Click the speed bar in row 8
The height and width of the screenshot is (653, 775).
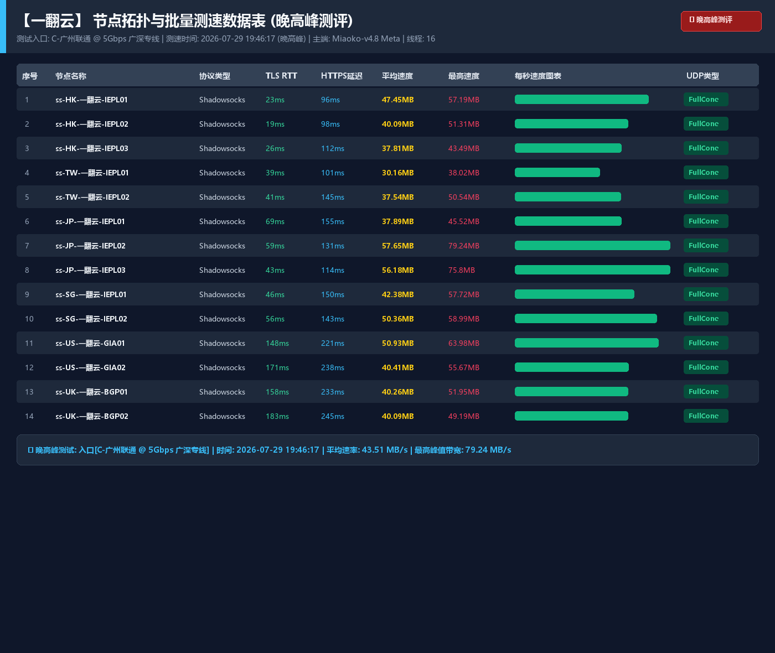pyautogui.click(x=592, y=270)
